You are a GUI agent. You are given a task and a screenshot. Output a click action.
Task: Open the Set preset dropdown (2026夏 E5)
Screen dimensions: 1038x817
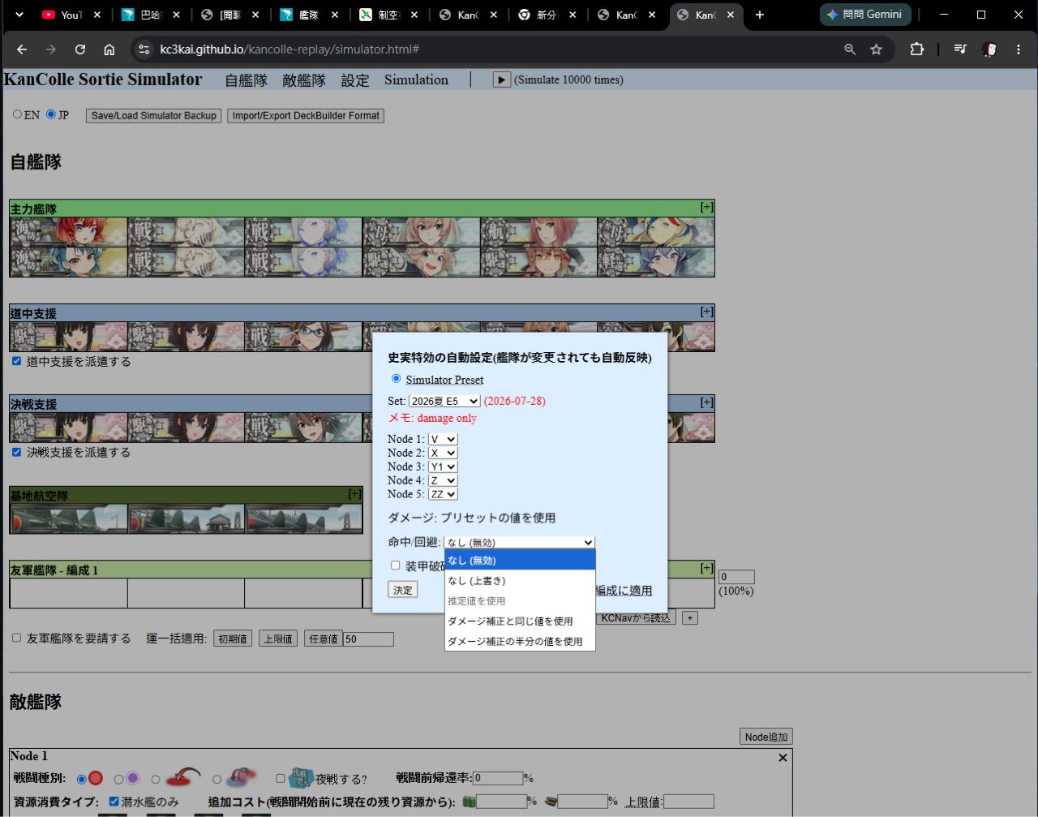(444, 401)
